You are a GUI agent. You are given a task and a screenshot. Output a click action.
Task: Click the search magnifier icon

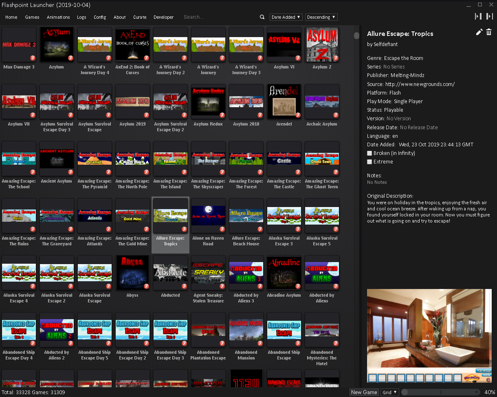[x=262, y=17]
